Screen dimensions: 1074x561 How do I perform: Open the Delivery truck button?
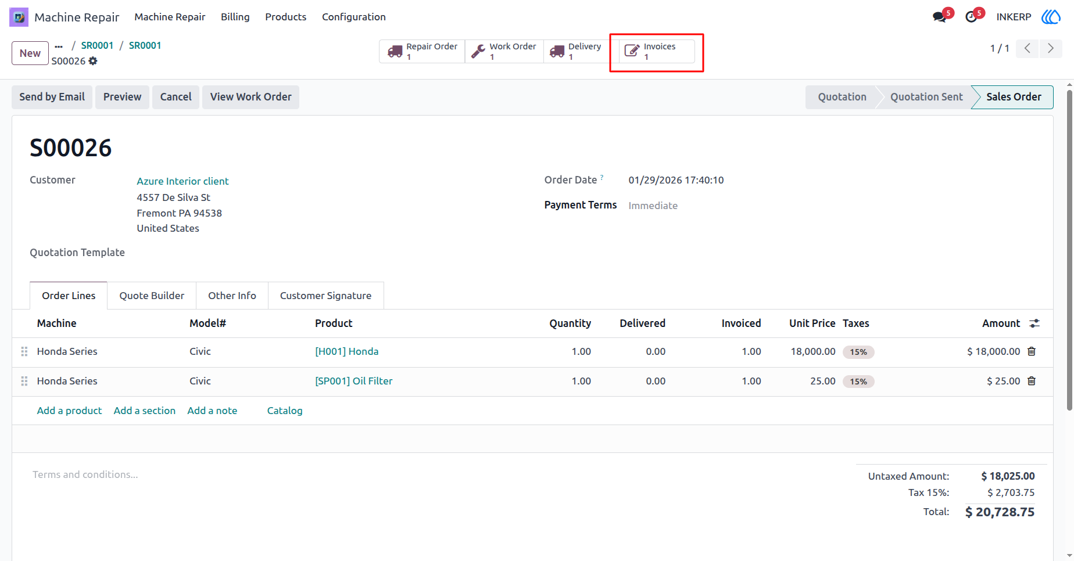[575, 52]
